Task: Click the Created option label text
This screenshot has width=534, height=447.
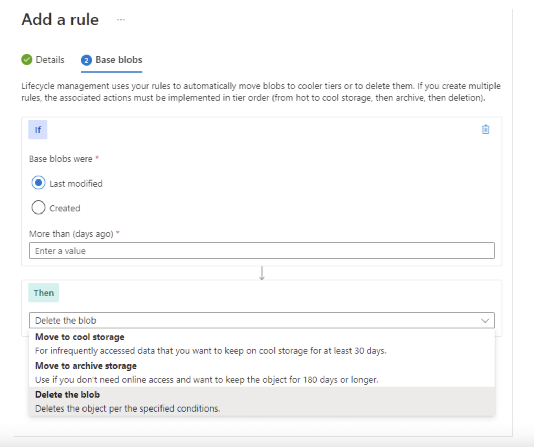Action: [65, 208]
